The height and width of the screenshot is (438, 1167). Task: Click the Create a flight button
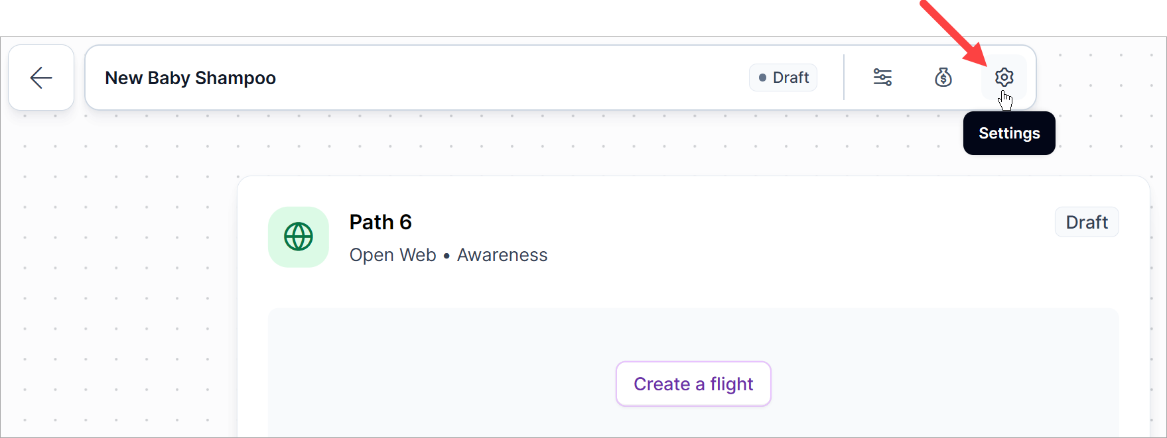(693, 384)
